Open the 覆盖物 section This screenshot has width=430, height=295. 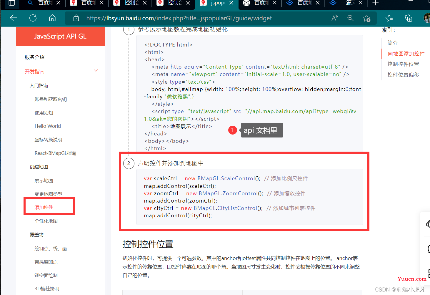pyautogui.click(x=36, y=235)
